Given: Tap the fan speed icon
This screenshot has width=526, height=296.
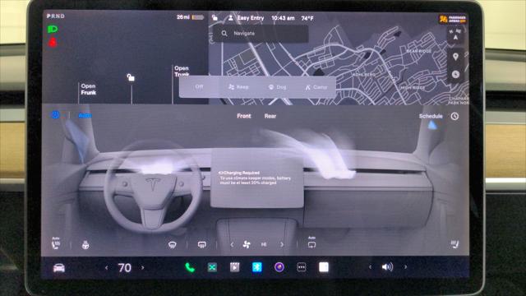Looking at the screenshot, I should 247,245.
